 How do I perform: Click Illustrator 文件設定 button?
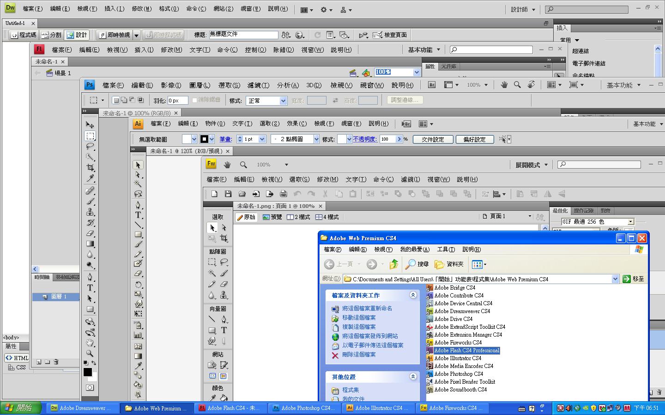coord(433,139)
